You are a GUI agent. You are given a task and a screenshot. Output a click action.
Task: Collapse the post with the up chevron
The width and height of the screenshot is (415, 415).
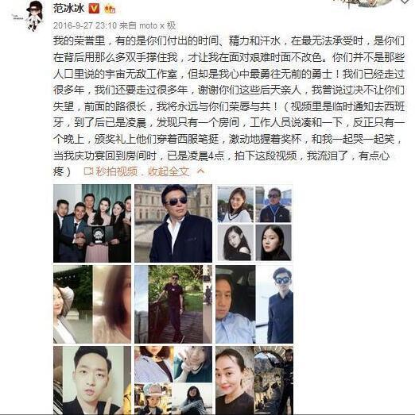pyautogui.click(x=200, y=171)
